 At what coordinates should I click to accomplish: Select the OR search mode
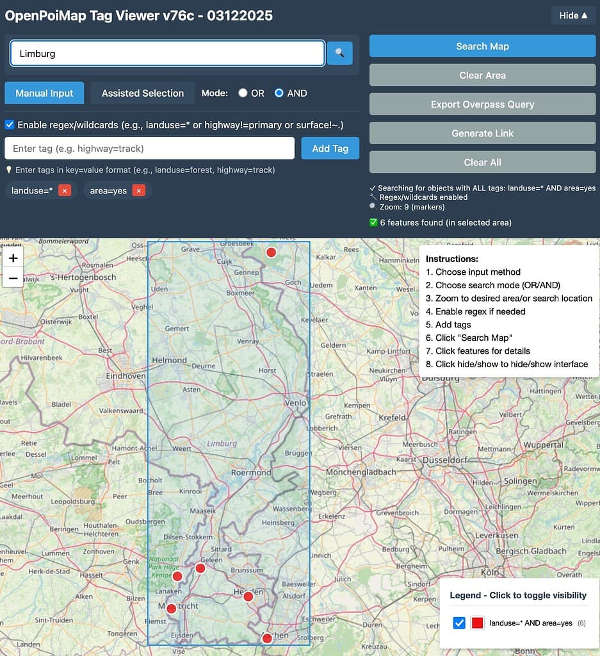coord(241,93)
